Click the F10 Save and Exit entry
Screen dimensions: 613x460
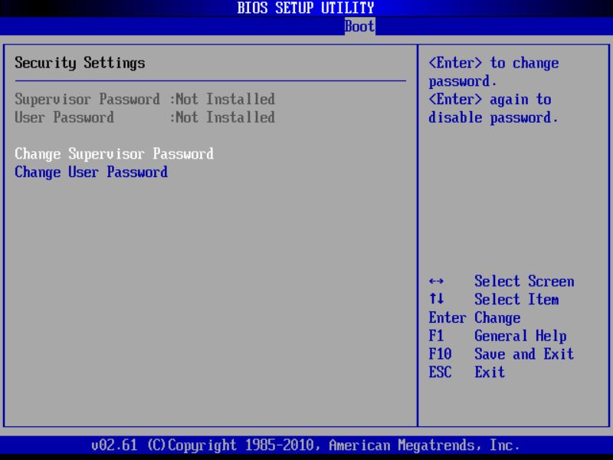tap(502, 354)
